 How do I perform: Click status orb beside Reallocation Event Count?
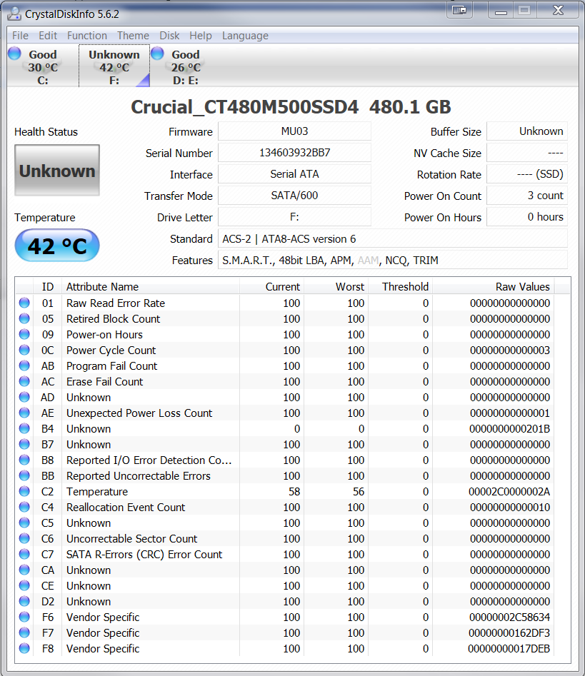[25, 507]
